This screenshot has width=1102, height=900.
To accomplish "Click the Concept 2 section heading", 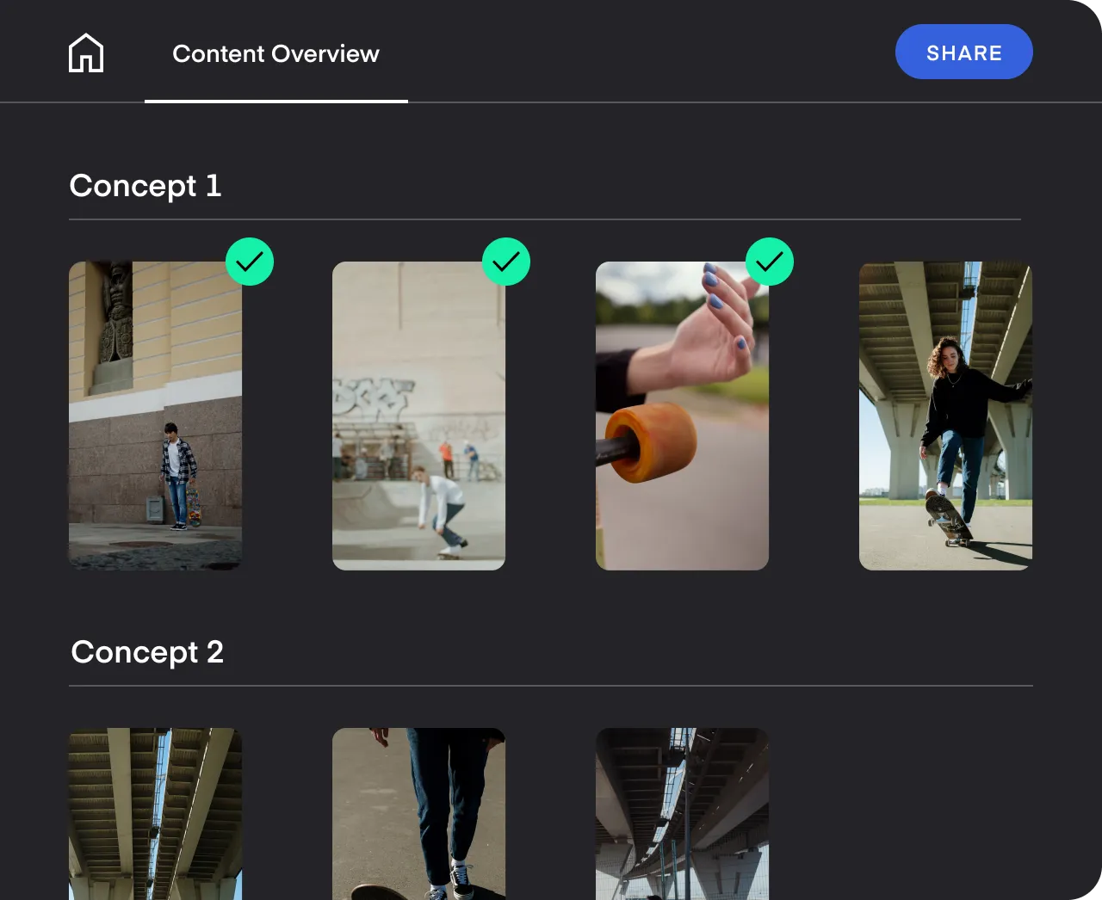I will click(147, 651).
